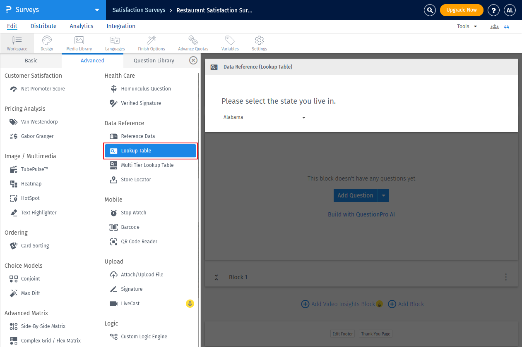
Task: Open the Languages tool
Action: coord(115,43)
